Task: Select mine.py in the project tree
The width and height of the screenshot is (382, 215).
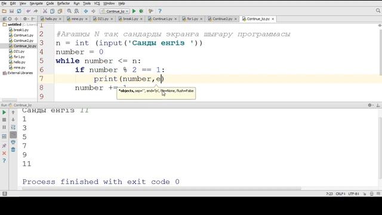Action: (x=19, y=67)
